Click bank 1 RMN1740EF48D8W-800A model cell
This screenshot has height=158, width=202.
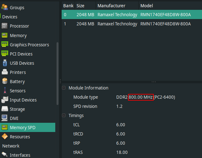pyautogui.click(x=165, y=24)
